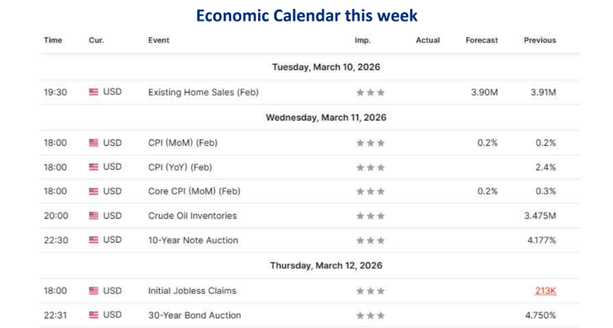Click importance stars for Existing Home Sales

click(x=370, y=93)
